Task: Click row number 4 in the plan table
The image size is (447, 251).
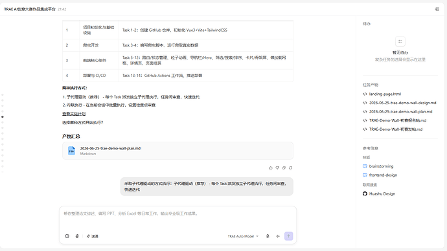Action: 67,76
